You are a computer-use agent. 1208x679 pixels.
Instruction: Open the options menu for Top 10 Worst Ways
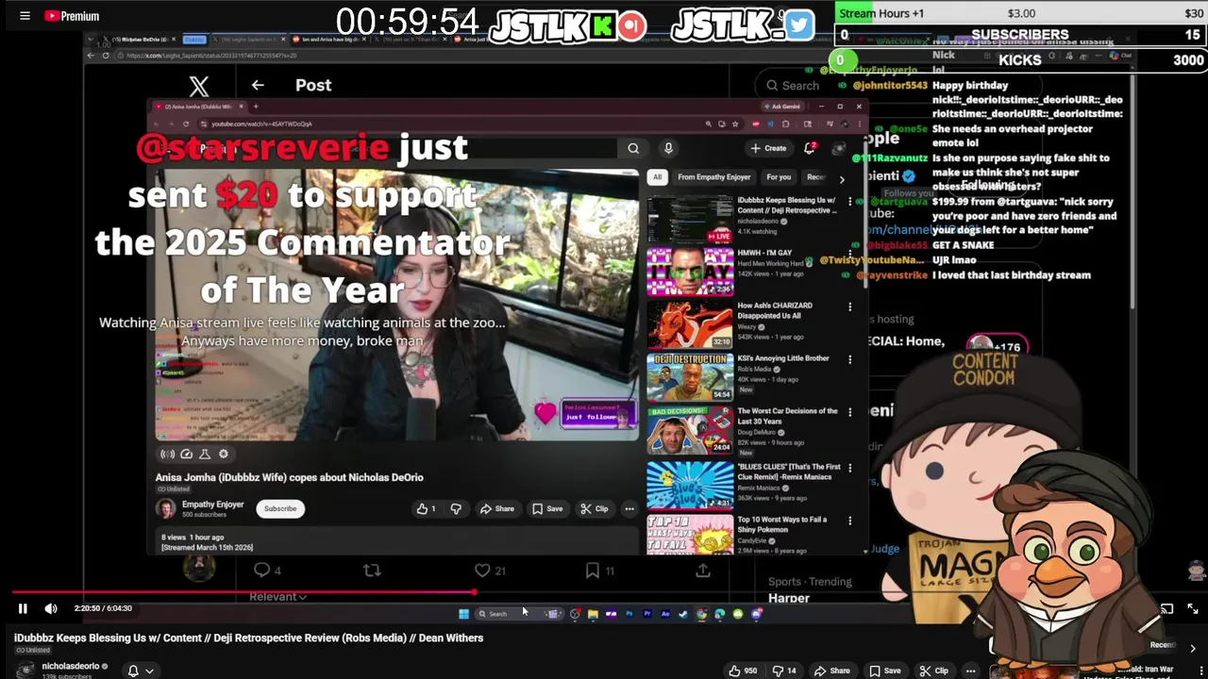point(849,521)
